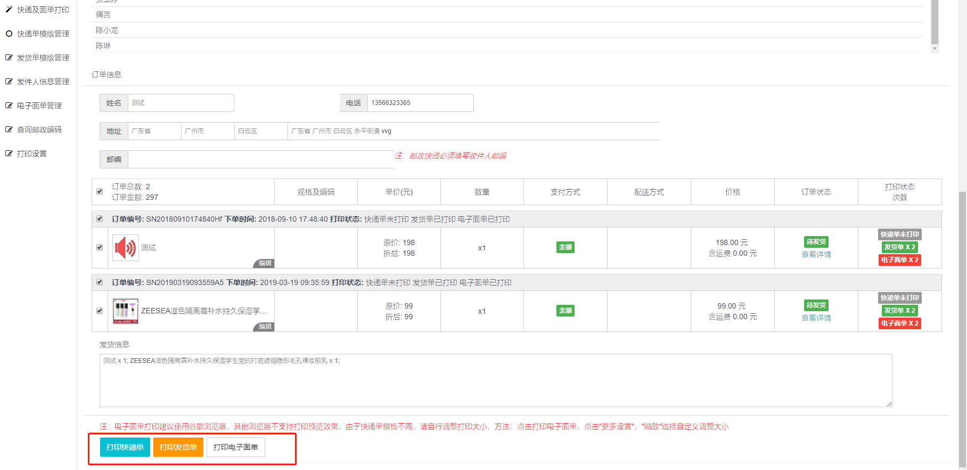Select 痛苦 in the name list
Viewport: 967px width, 470px height.
coord(103,15)
